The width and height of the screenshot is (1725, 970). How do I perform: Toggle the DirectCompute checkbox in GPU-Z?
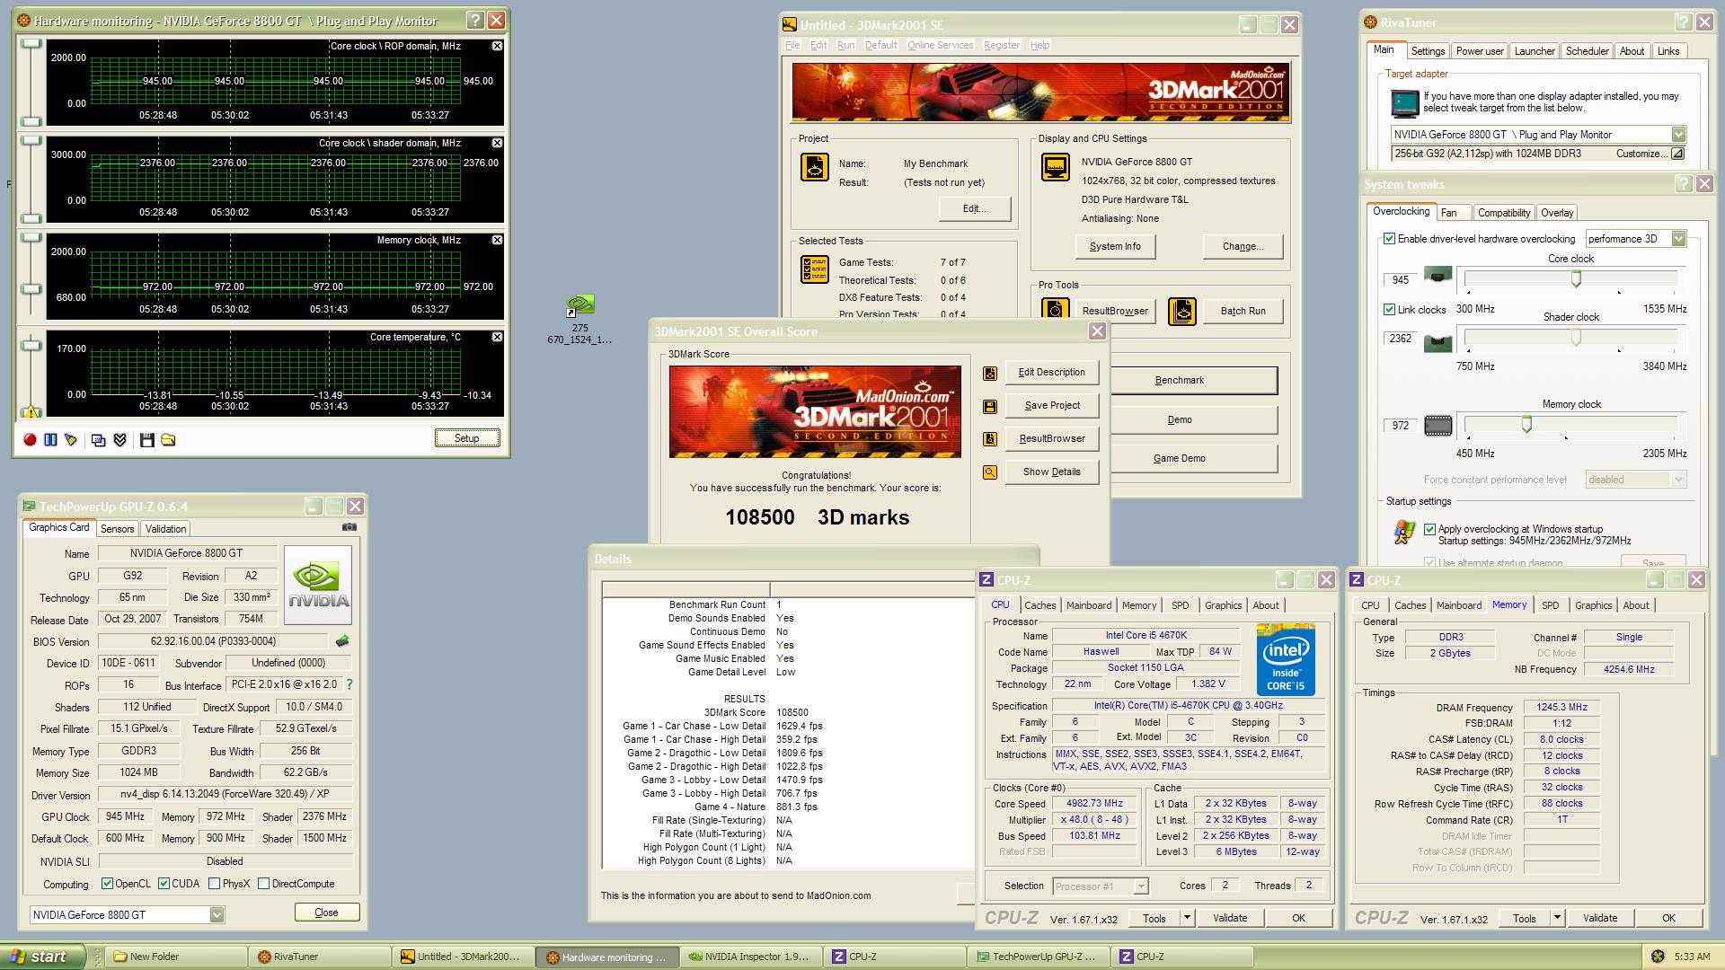264,884
